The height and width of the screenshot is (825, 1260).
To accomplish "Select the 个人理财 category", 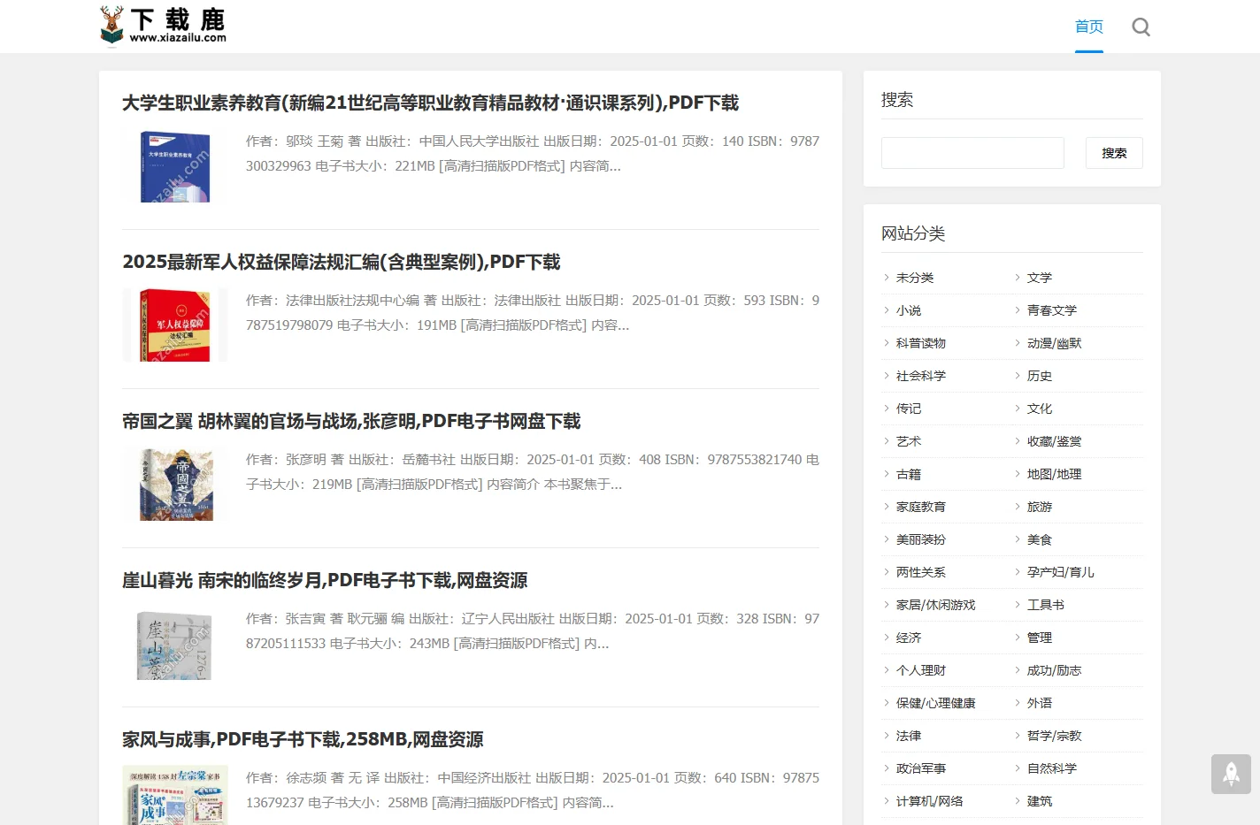I will coord(921,670).
